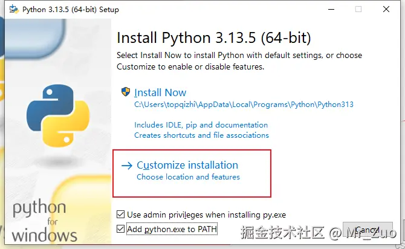Click the UAC shield icon beside Install Now
405x249 pixels.
tap(125, 92)
